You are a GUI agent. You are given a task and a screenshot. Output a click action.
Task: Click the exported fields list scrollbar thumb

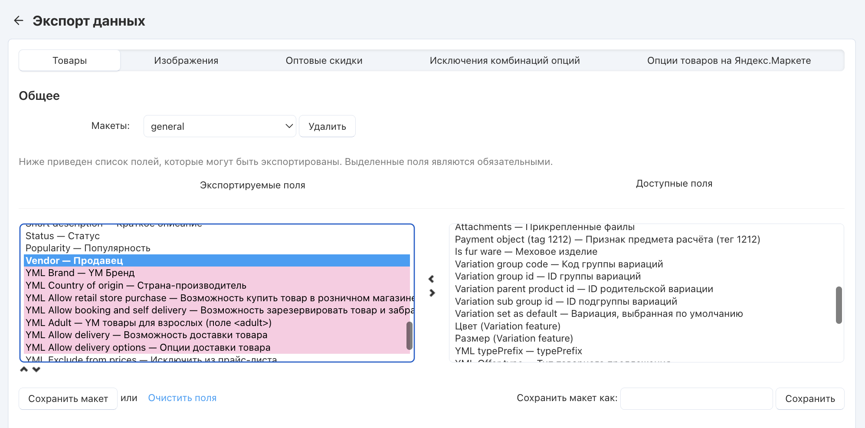tap(409, 335)
